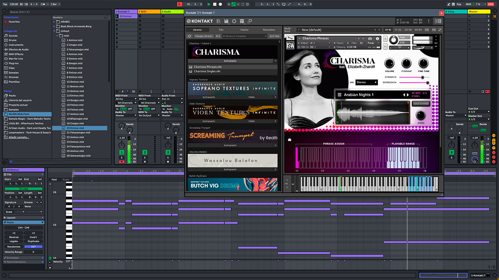Click the Kontakt panel toggle icon at top right
The height and width of the screenshot is (280, 499).
(438, 21)
